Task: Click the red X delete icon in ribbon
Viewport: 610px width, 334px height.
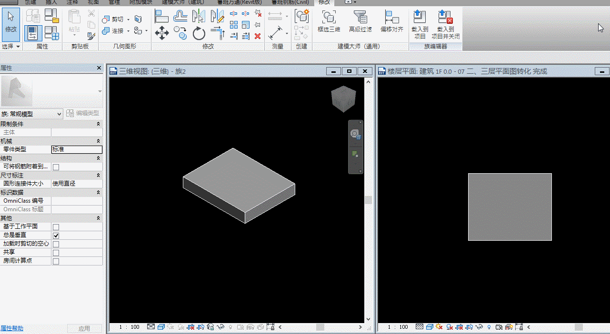Action: [258, 36]
